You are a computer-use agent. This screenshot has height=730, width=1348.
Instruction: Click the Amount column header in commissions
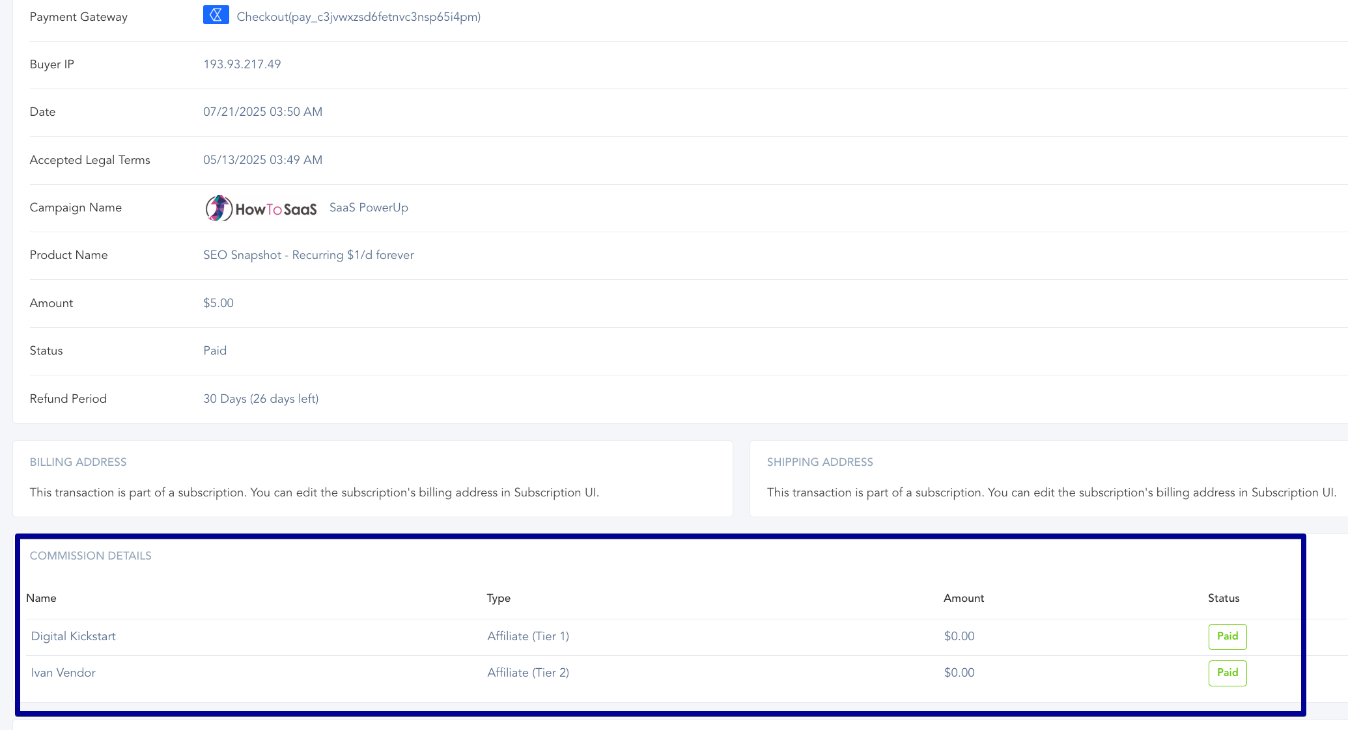click(x=963, y=598)
